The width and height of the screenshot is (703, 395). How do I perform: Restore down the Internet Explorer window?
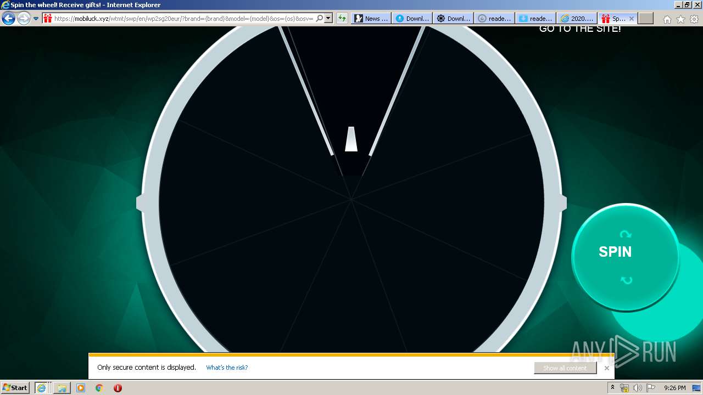coord(687,4)
